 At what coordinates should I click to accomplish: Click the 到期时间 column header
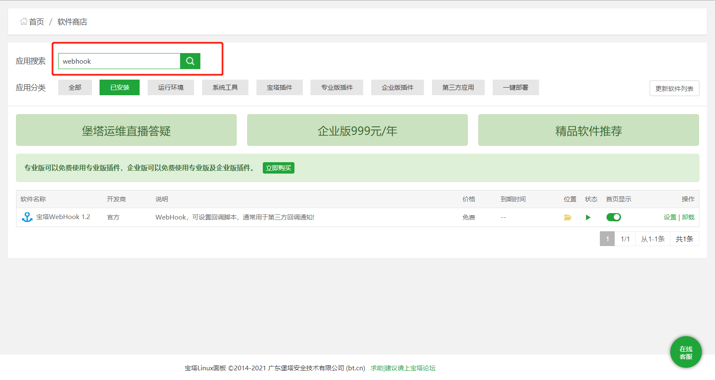point(513,199)
